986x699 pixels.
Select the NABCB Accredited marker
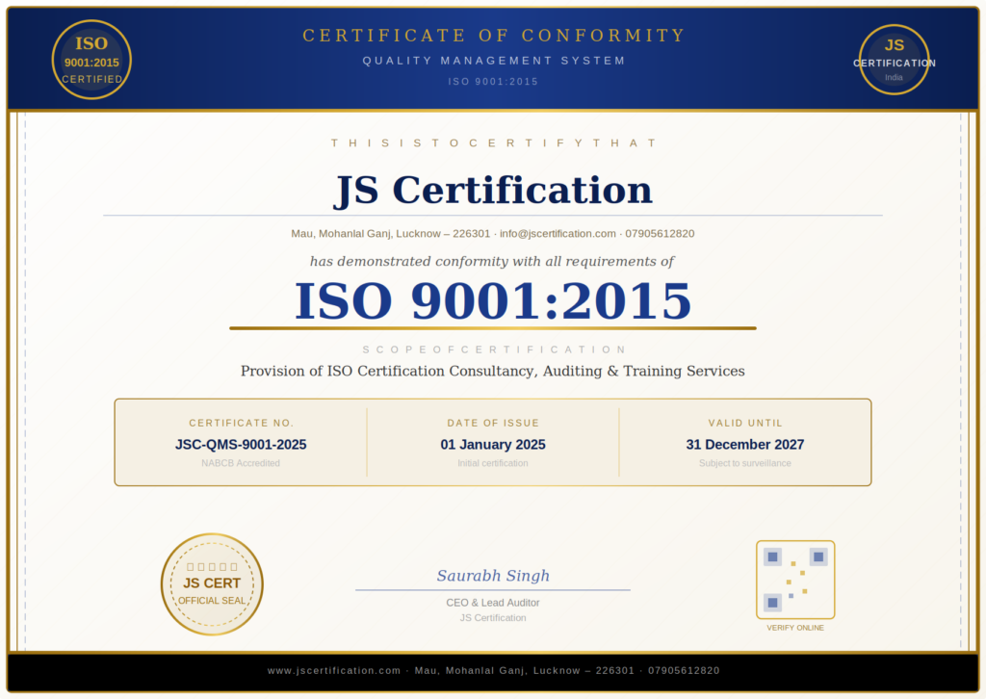[241, 462]
